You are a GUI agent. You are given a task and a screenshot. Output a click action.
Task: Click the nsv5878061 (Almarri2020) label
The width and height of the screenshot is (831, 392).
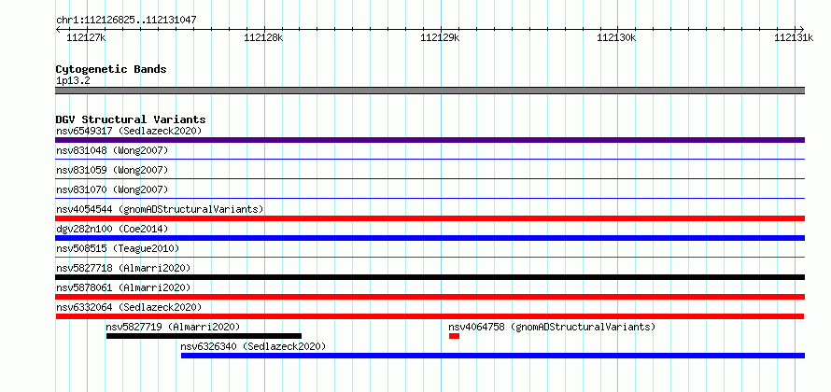pos(123,287)
